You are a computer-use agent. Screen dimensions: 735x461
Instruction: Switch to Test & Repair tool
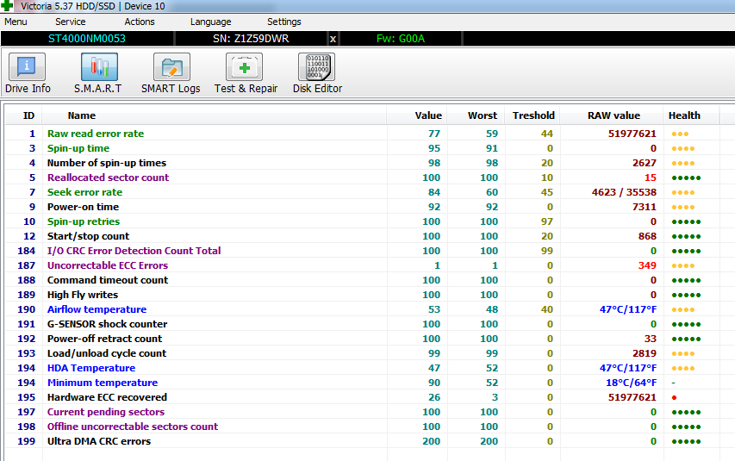(x=246, y=73)
